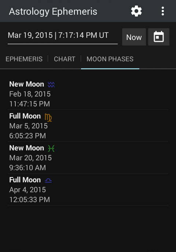176x252 pixels.
Task: Tap the Aquarius zodiac symbol
Action: point(51,84)
